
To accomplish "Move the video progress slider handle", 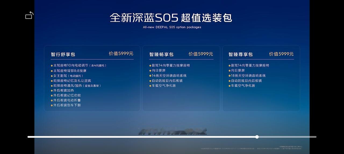I will coord(257,137).
